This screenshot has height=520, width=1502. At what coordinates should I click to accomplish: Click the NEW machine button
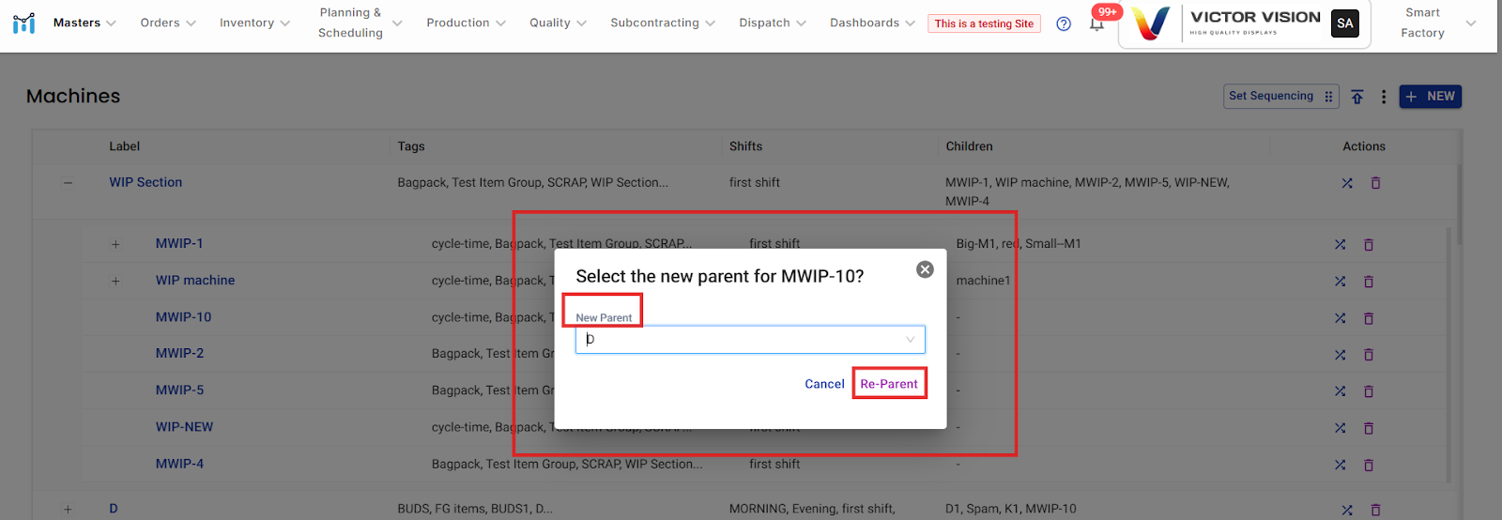coord(1430,97)
